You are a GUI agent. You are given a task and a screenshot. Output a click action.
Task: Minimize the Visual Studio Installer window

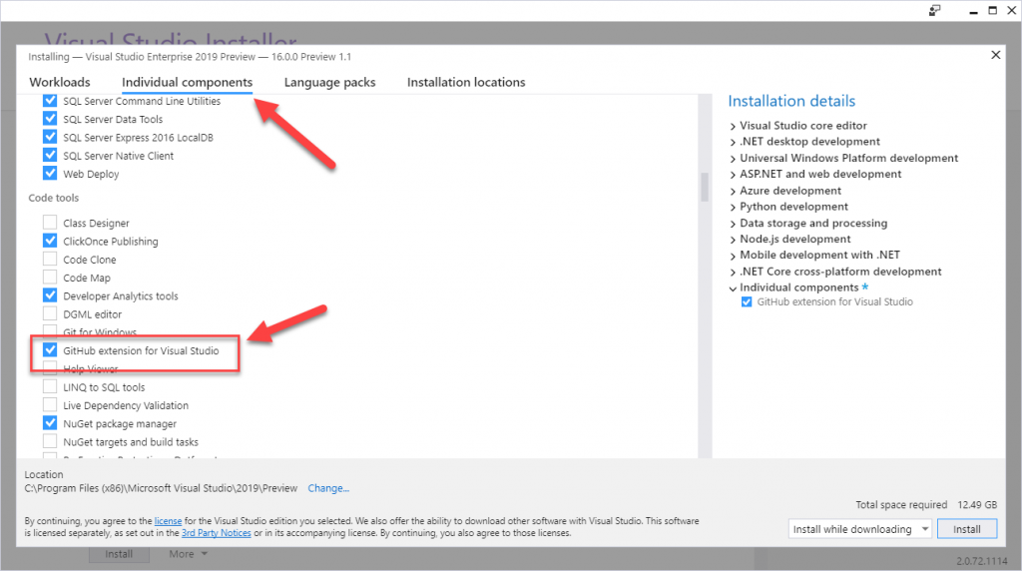pyautogui.click(x=973, y=10)
